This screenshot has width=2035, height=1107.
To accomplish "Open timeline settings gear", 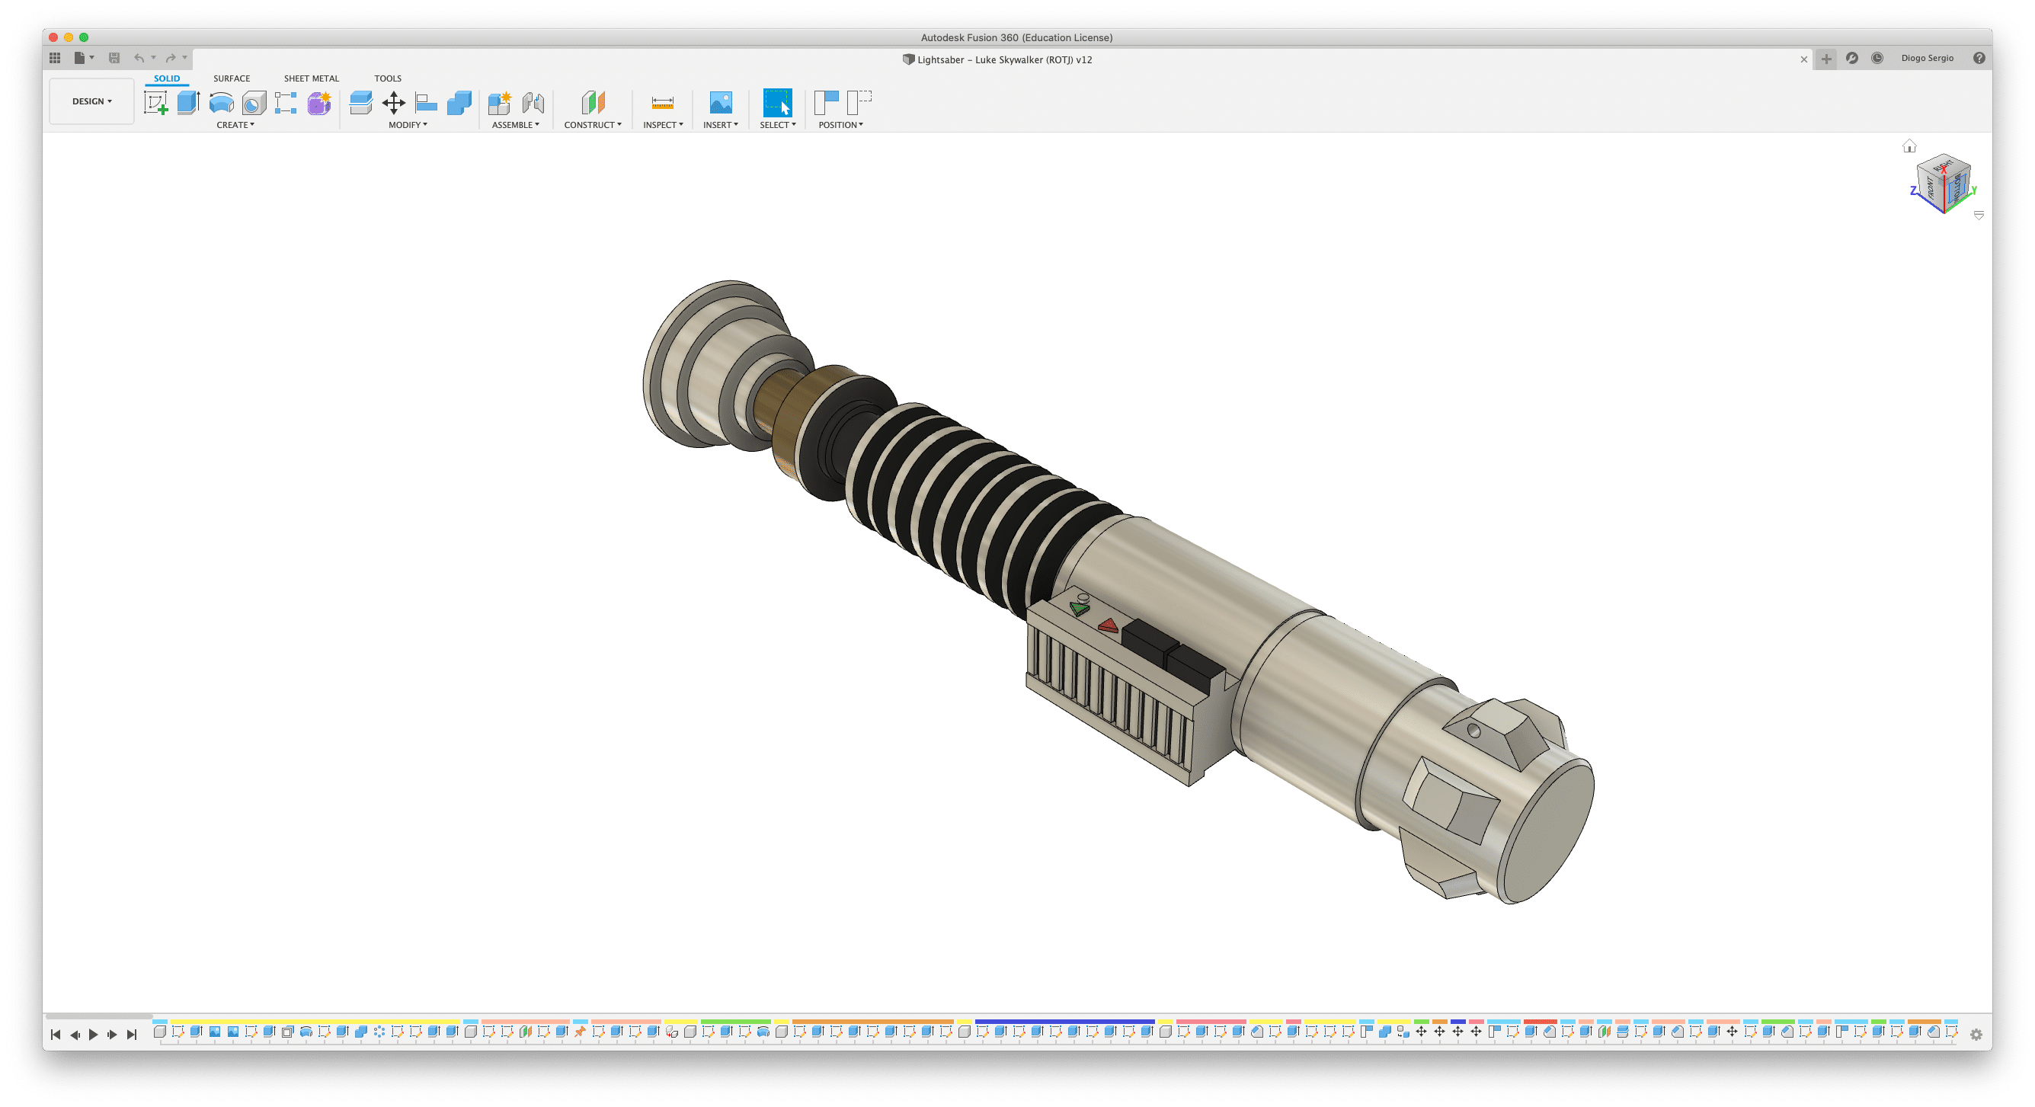I will coord(1976,1035).
